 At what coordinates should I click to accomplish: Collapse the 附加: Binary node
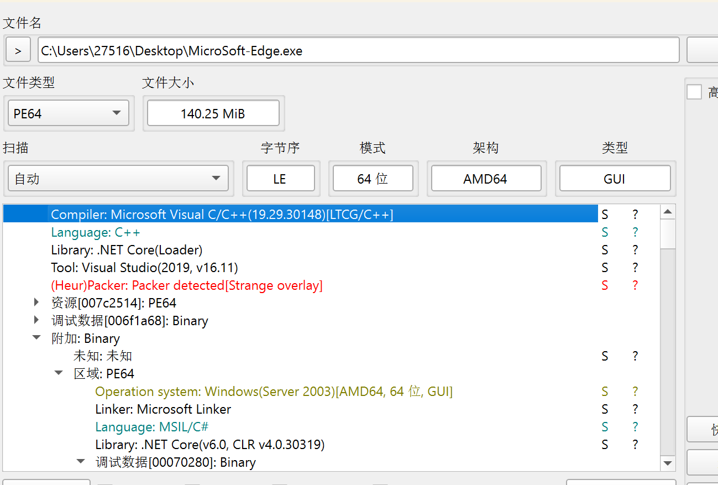pyautogui.click(x=36, y=337)
